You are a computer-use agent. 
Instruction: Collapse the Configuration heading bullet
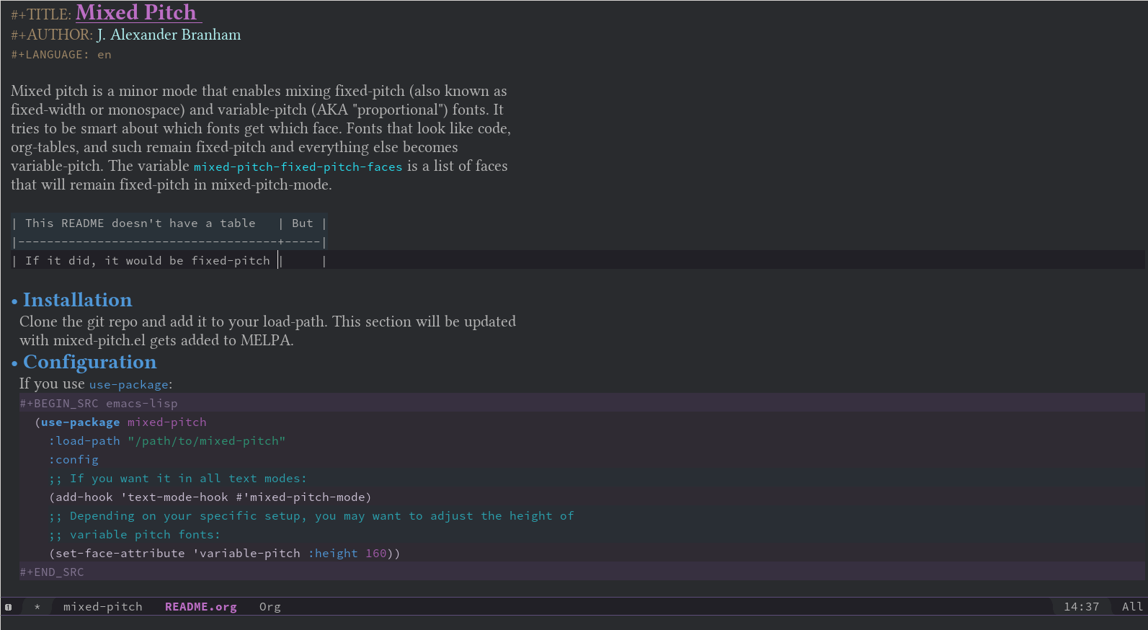(14, 363)
